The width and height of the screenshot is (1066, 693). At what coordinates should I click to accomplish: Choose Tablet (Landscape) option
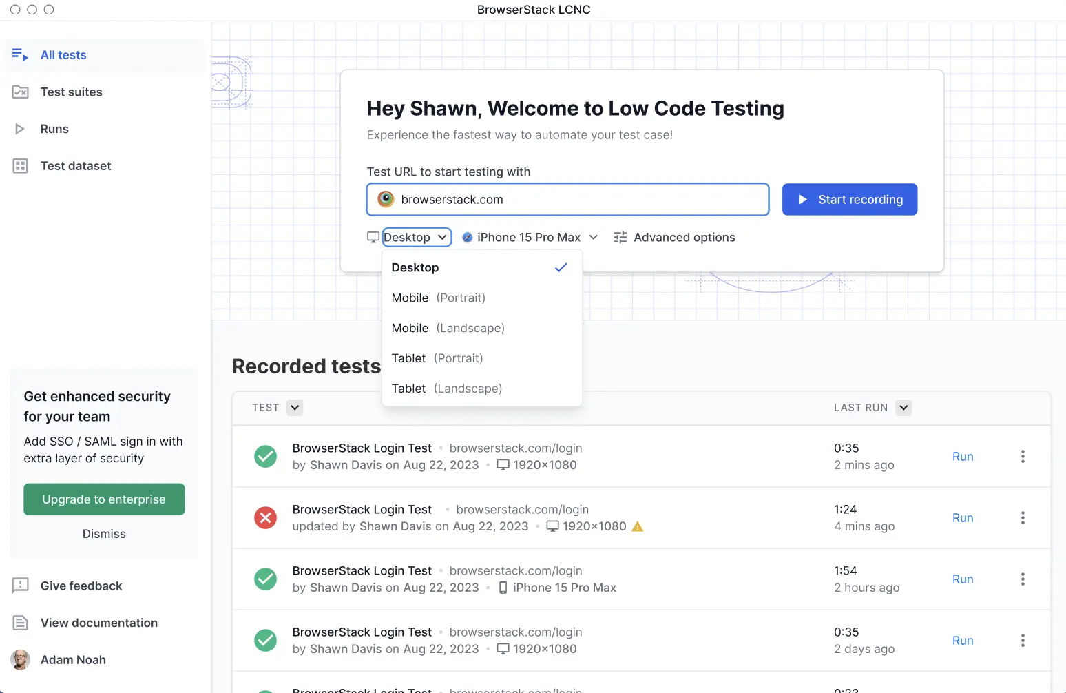(447, 389)
